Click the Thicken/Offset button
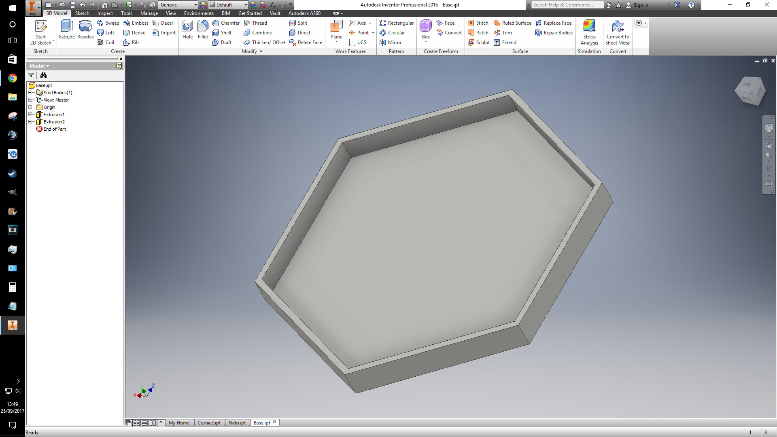 click(x=264, y=42)
